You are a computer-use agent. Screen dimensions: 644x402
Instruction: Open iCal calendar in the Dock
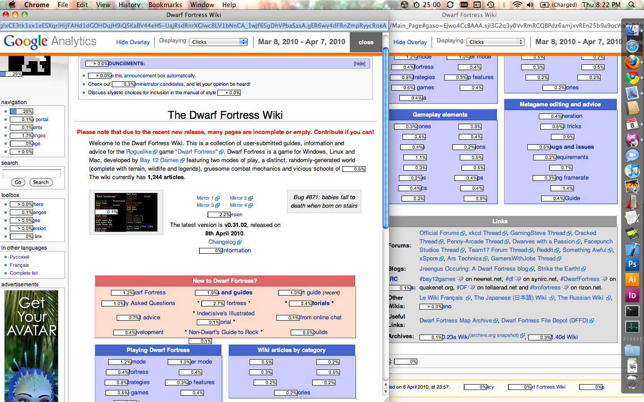tap(632, 124)
